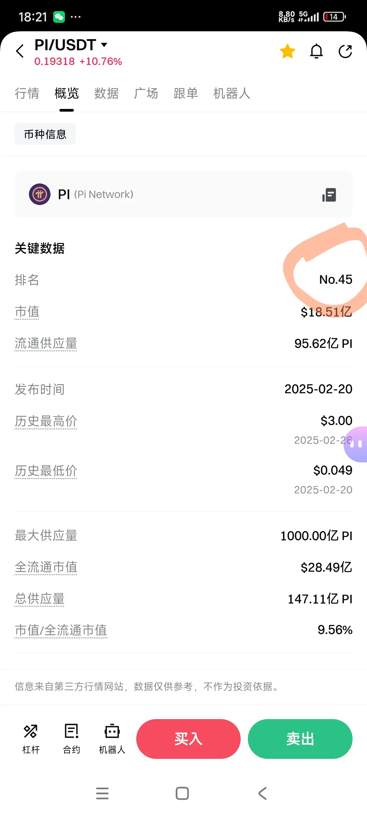Expand the PI/USDT pair dropdown arrow
Screen dimensions: 367x816
coord(104,45)
